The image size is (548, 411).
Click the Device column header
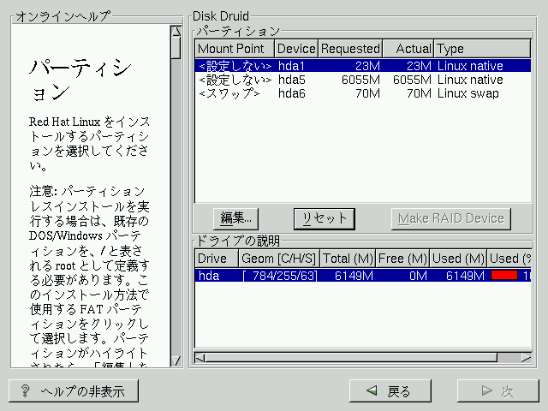(296, 49)
